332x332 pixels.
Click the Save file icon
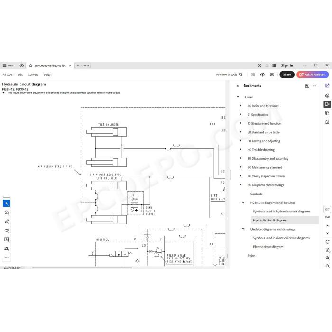253,74
